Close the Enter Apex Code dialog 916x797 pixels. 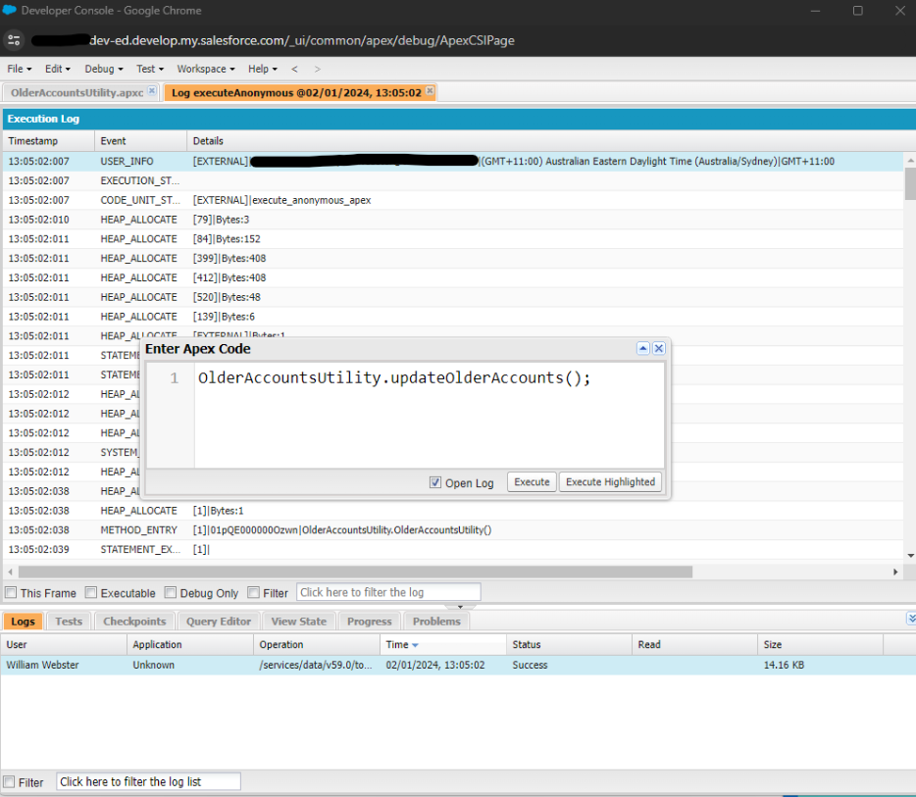pos(659,349)
